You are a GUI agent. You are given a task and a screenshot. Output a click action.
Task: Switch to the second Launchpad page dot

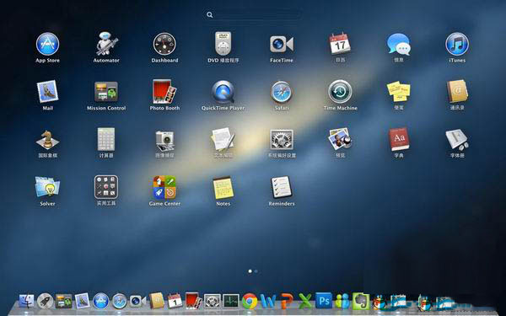click(x=256, y=271)
